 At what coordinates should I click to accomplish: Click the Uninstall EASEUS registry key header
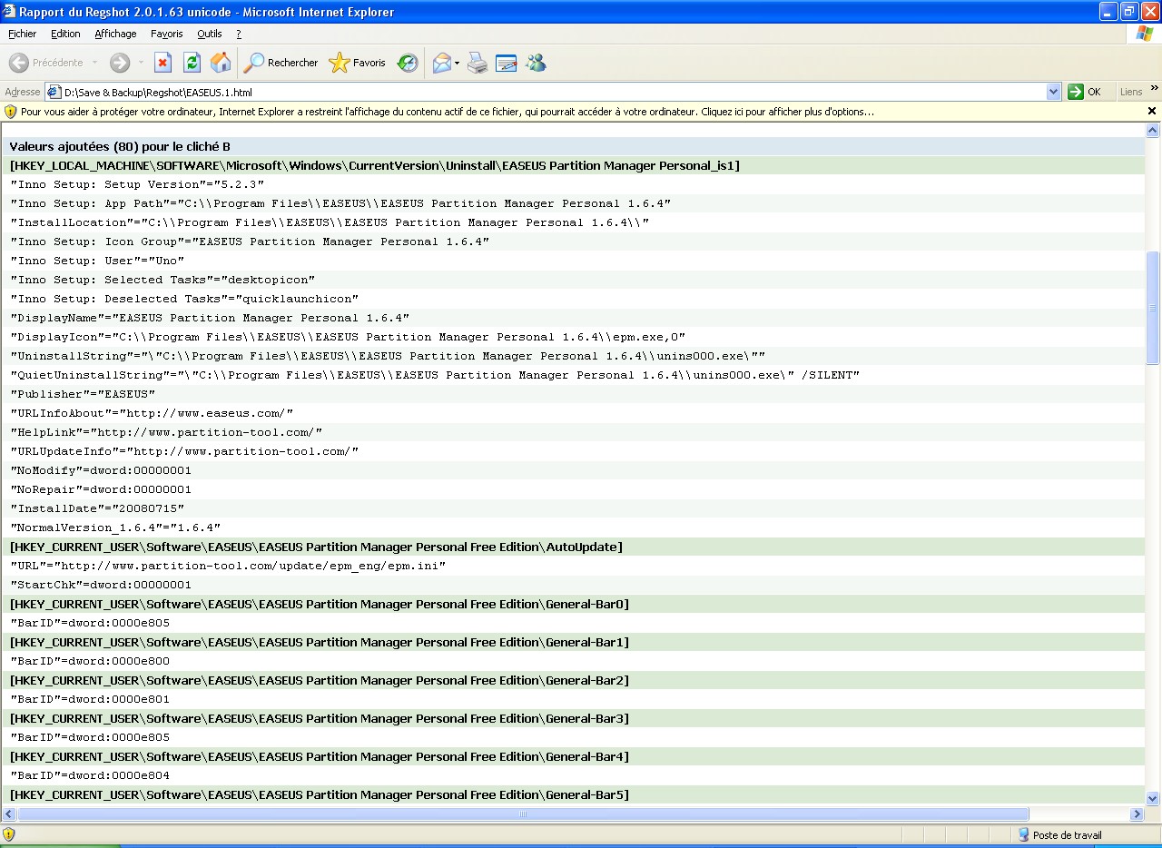pos(375,165)
